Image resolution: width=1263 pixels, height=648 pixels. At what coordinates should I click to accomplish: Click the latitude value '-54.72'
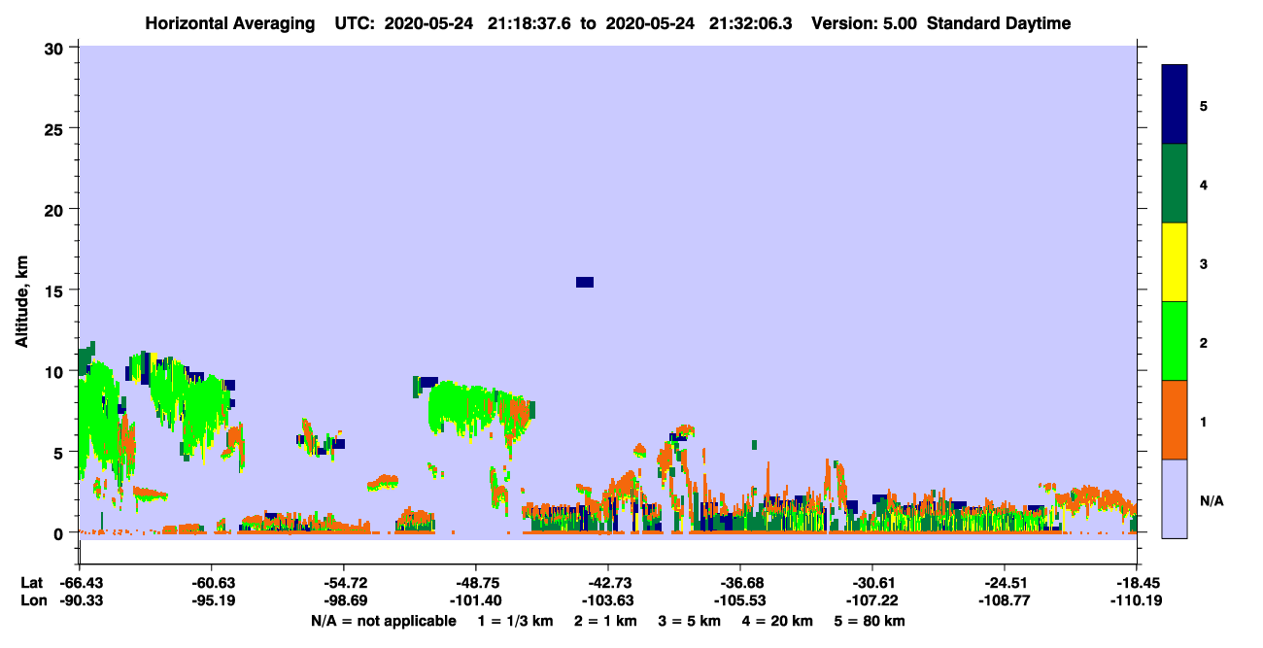344,583
